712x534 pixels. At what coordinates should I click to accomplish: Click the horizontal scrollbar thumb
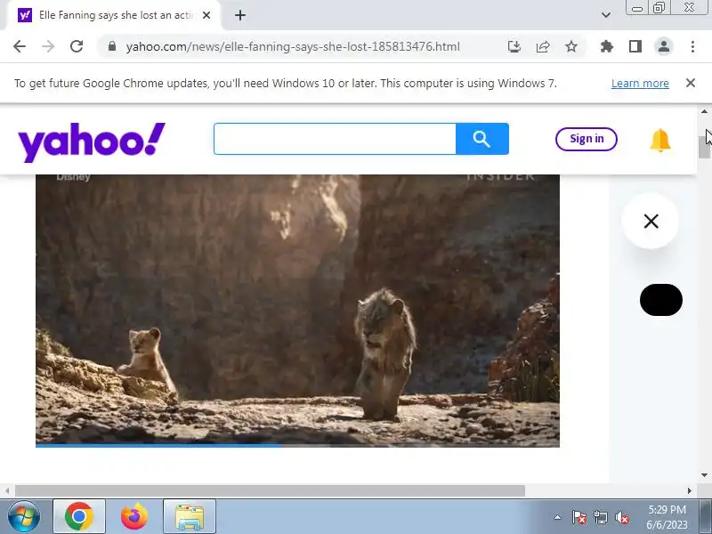tap(271, 491)
